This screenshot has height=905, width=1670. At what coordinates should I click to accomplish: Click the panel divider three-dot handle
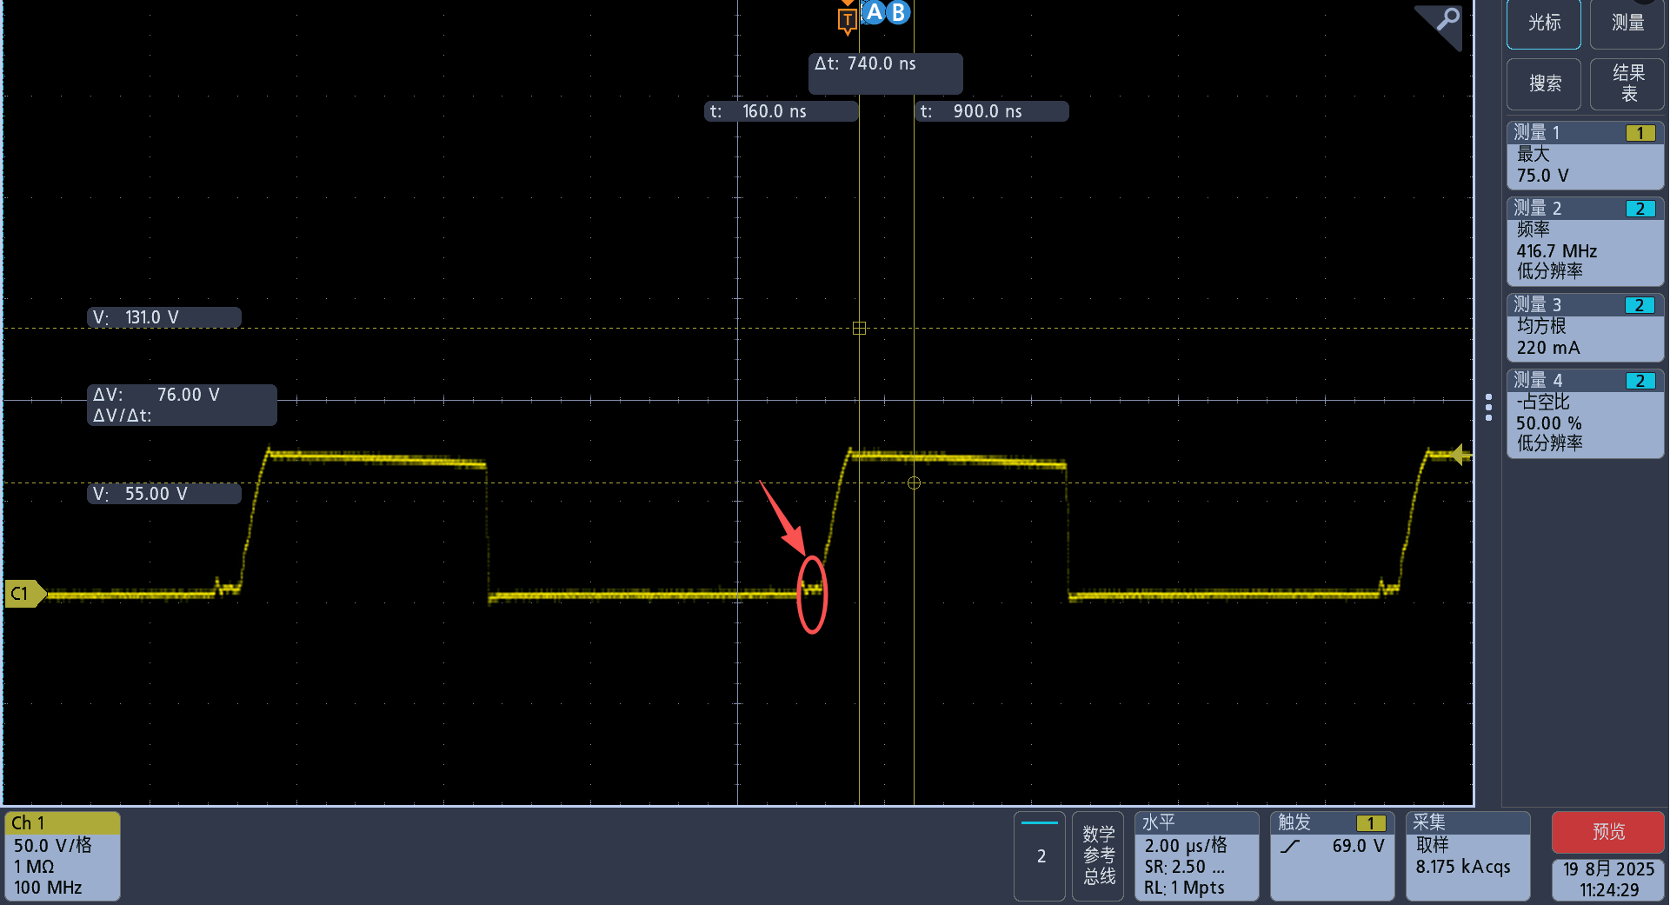point(1488,407)
